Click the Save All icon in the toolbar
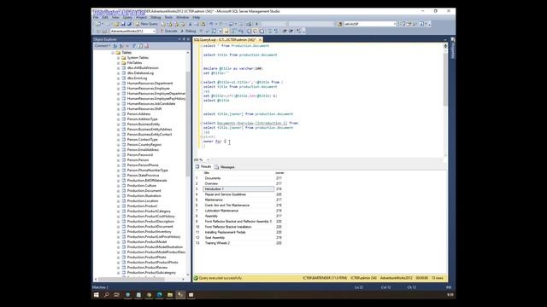This screenshot has height=307, width=547. click(129, 24)
